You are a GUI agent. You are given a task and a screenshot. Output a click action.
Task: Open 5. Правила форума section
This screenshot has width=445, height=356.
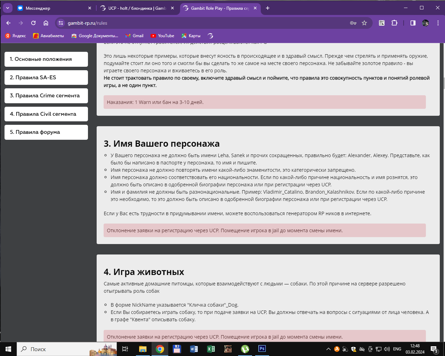(46, 132)
